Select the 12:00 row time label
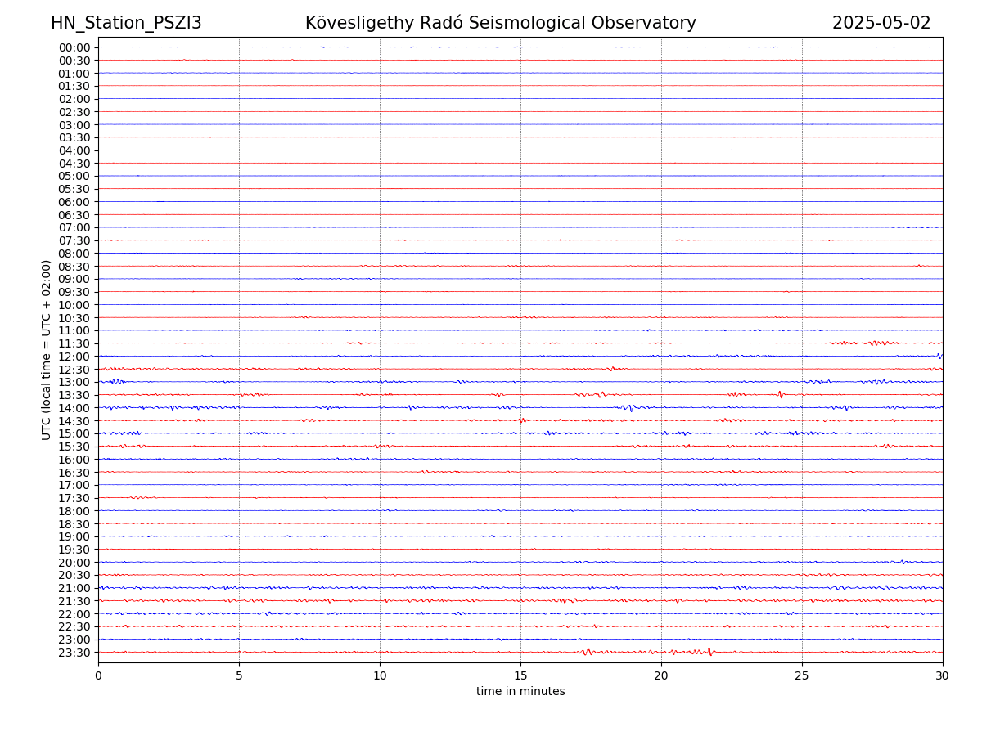The width and height of the screenshot is (982, 736). click(x=74, y=357)
